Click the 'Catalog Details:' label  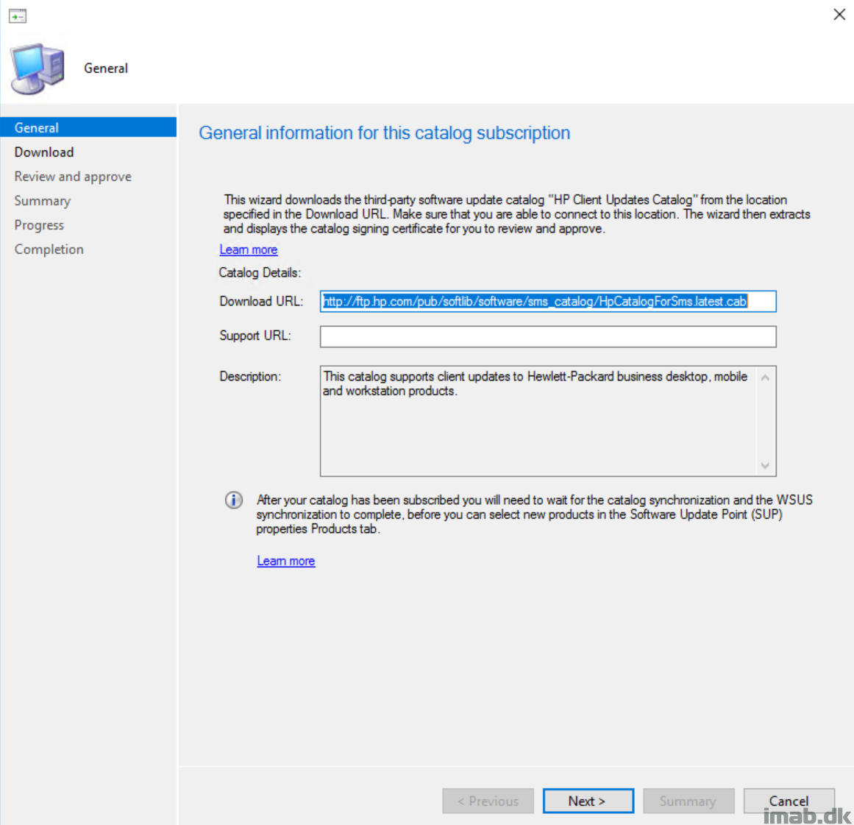coord(260,272)
